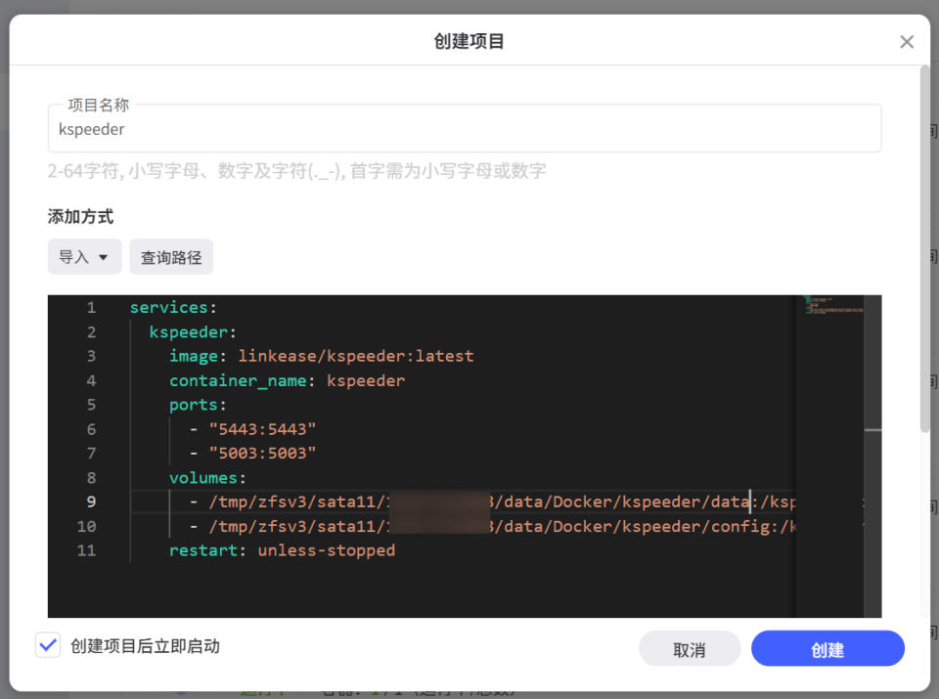Click the ports: line in the YAML
939x699 pixels.
click(x=191, y=405)
